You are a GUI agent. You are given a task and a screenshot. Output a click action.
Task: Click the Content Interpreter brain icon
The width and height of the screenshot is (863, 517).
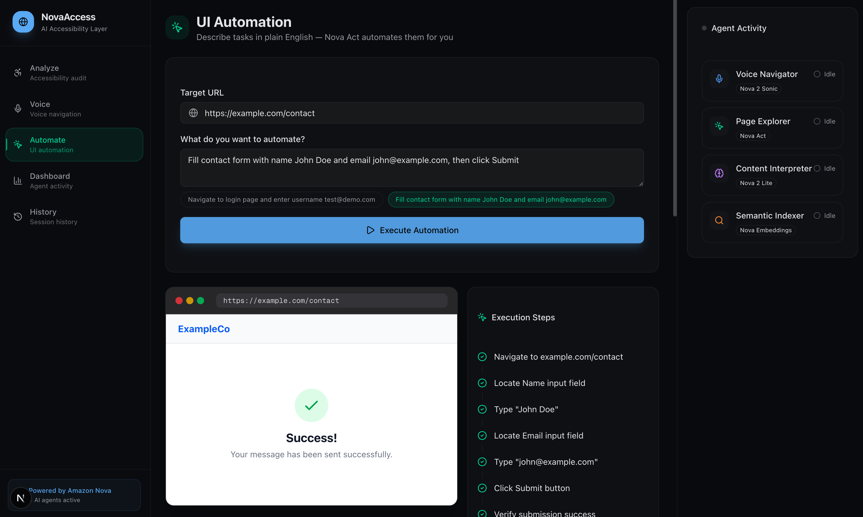[x=719, y=173]
